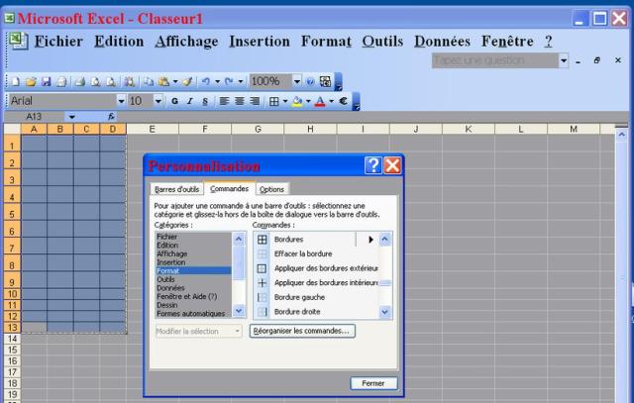Open the Affichage menu
Image resolution: width=634 pixels, height=403 pixels.
[186, 42]
